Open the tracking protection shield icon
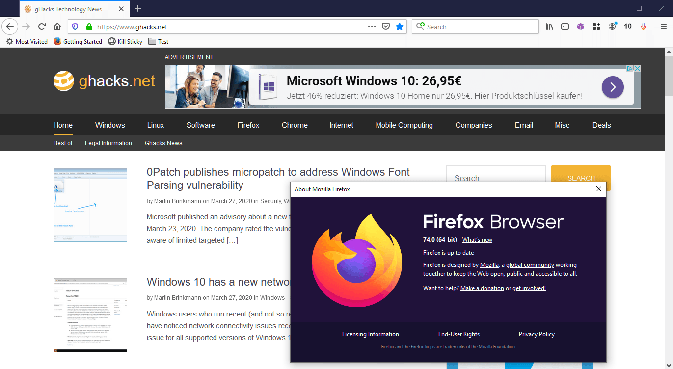Image resolution: width=673 pixels, height=369 pixels. 75,26
